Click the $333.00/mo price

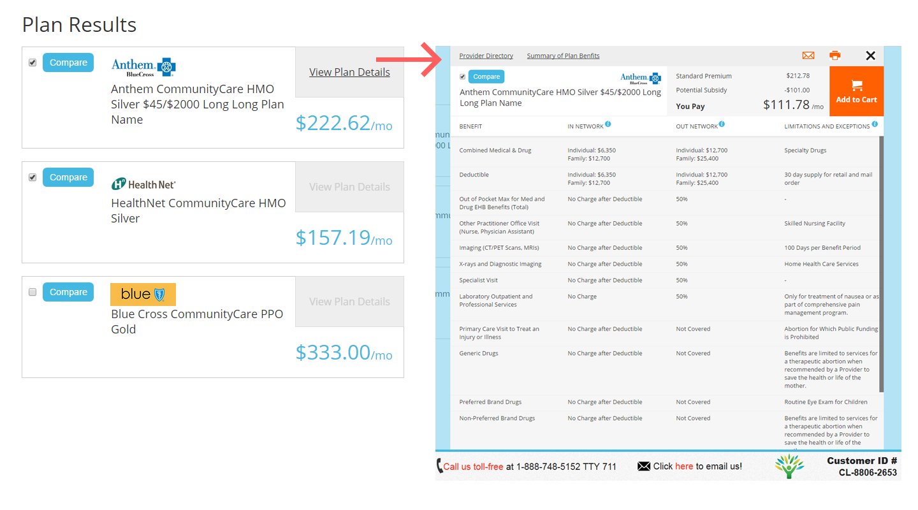pos(344,352)
